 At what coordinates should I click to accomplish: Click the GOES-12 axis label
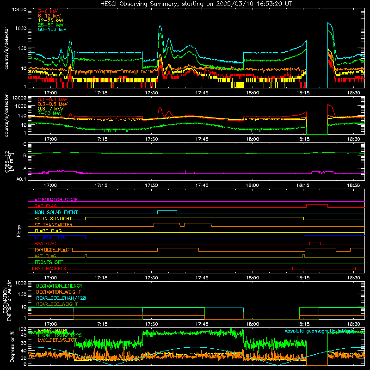tap(9, 162)
